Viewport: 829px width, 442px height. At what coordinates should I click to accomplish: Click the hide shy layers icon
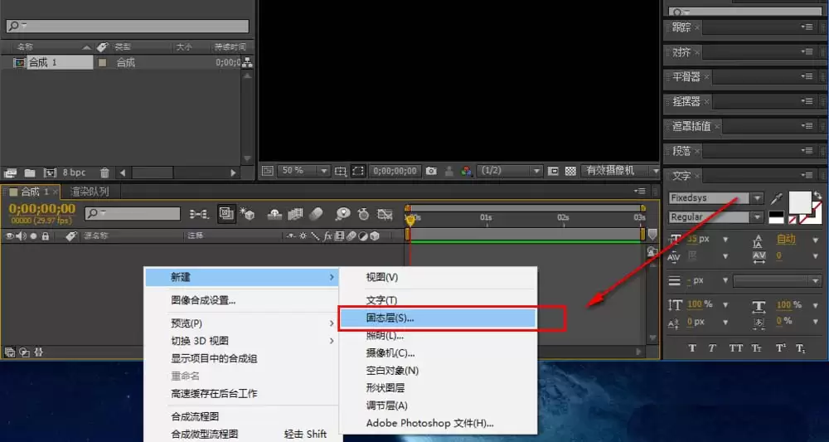(275, 214)
